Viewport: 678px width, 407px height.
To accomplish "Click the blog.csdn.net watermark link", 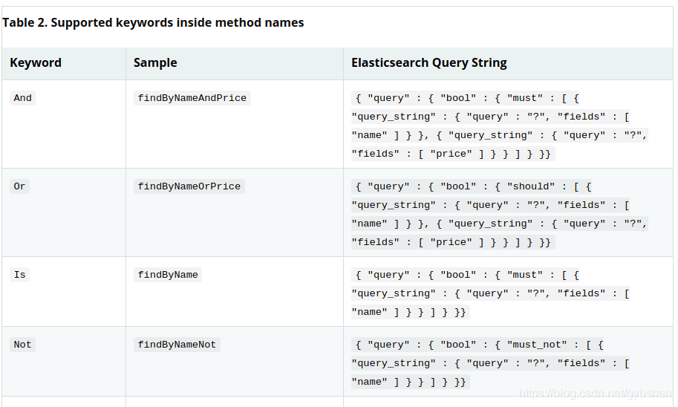I will pyautogui.click(x=596, y=393).
